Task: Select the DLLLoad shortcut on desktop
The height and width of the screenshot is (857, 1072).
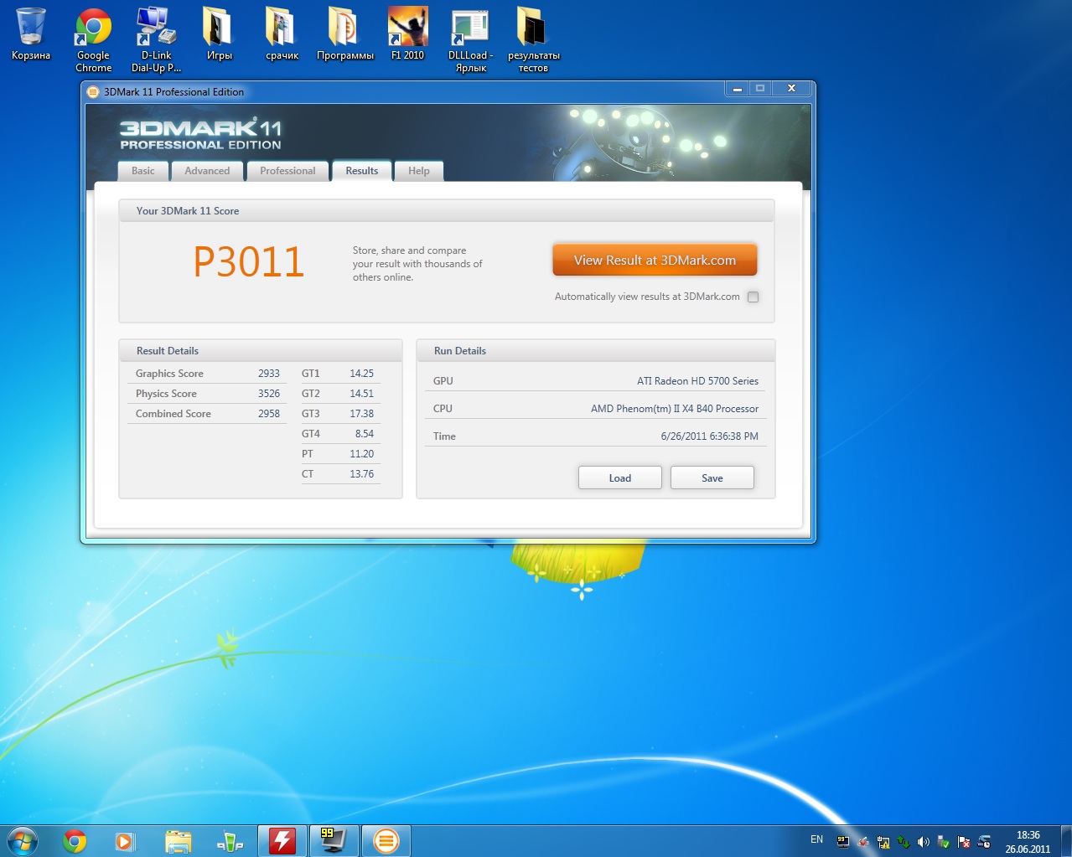Action: pos(470,40)
